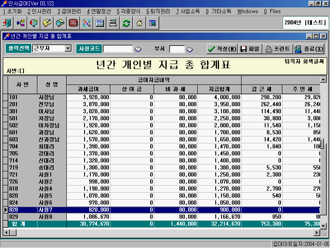Click lookup icon next to 사원코드 field
330x248 pixels.
[x=138, y=49]
